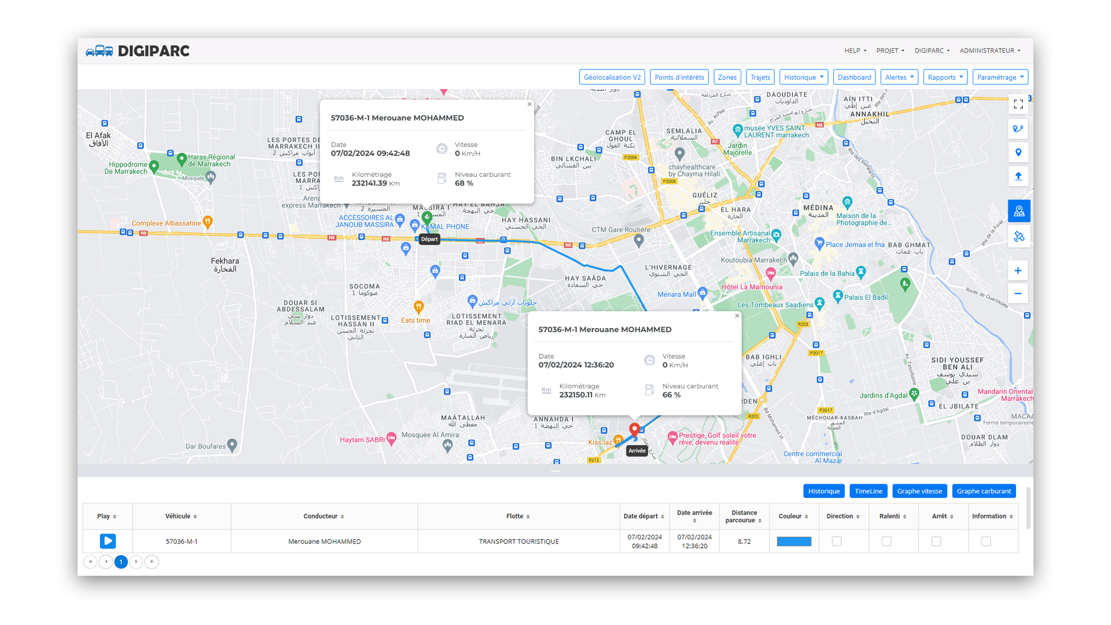Zoom in on the map

pyautogui.click(x=1018, y=271)
